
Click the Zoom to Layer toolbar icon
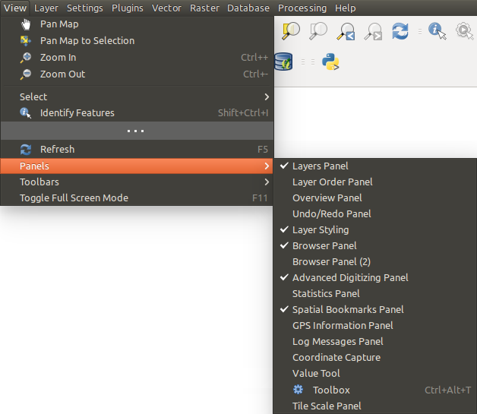[318, 31]
